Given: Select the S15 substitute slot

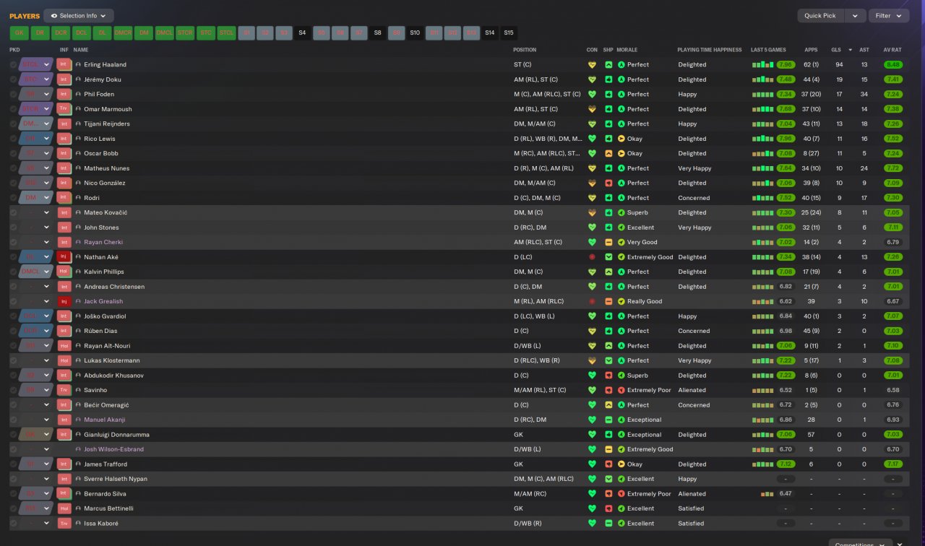Looking at the screenshot, I should click(x=509, y=32).
